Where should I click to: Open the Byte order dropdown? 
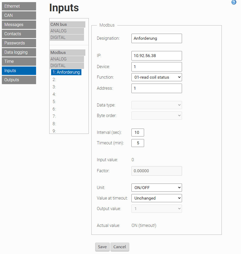point(156,115)
